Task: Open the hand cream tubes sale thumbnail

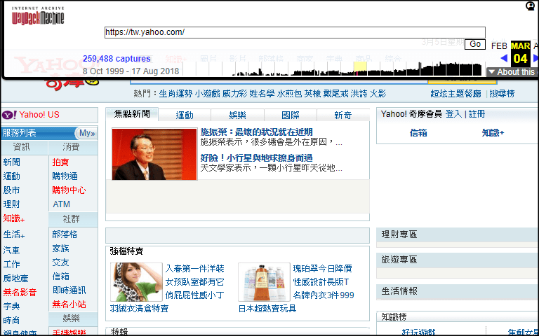Action: pos(264,282)
